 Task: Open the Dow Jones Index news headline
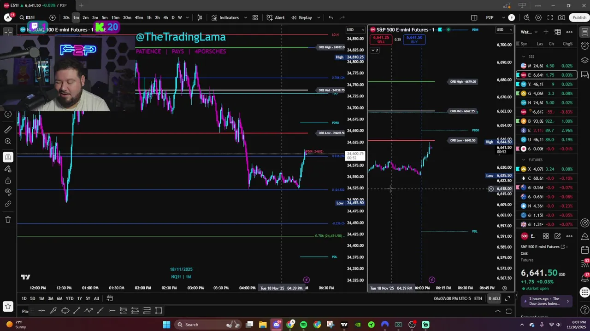pos(547,301)
